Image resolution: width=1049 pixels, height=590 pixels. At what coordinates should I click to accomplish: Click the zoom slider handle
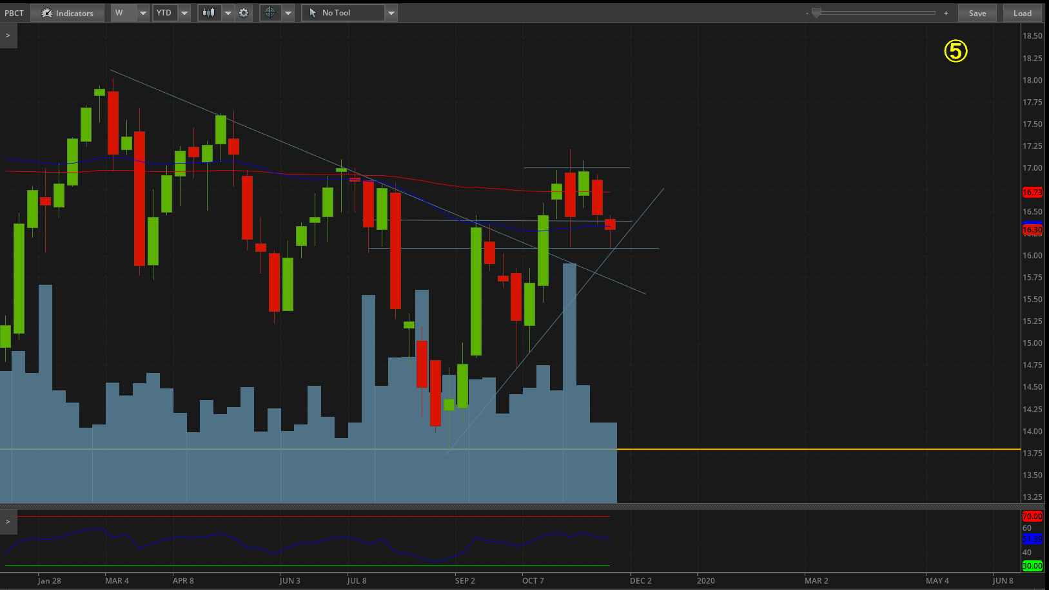816,13
